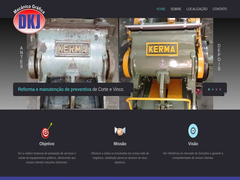Click the Objetivo dartboard target icon
Screen dimensions: 240x180
click(x=47, y=131)
